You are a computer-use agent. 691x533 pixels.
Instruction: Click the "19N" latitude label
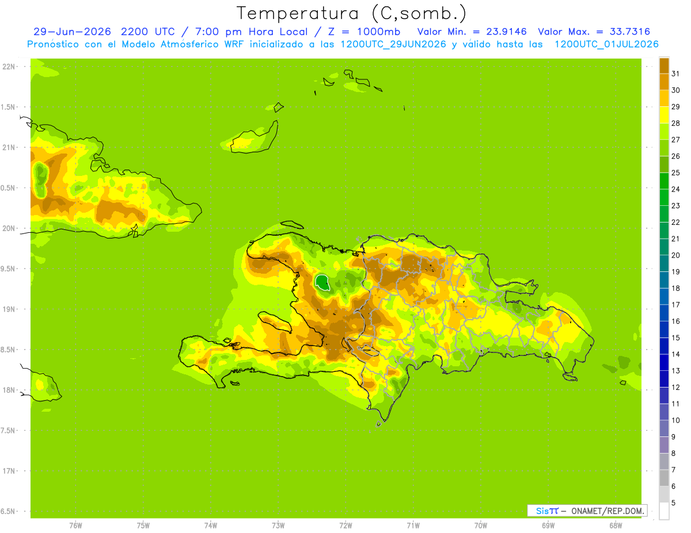click(x=9, y=309)
